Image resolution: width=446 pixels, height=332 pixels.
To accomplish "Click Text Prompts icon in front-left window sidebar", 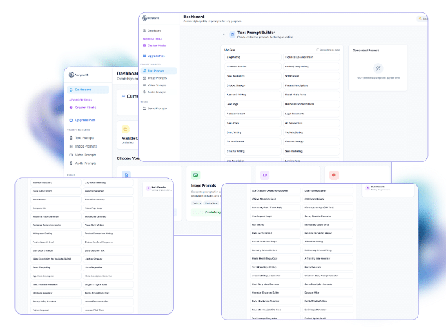I will coord(70,137).
